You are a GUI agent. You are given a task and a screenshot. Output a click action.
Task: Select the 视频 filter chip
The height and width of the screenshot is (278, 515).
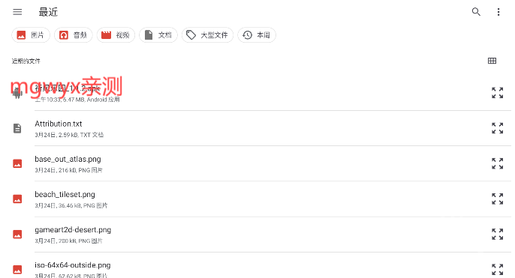pos(116,35)
